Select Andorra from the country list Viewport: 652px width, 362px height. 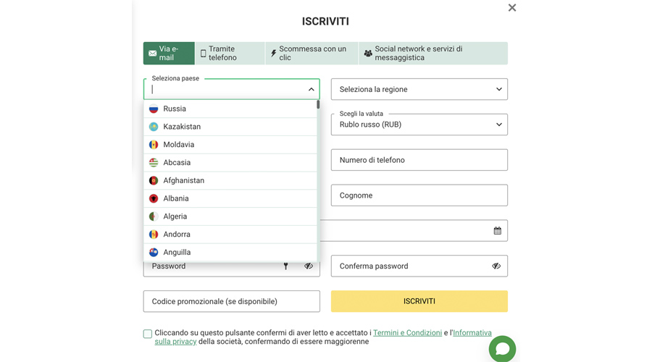click(230, 234)
